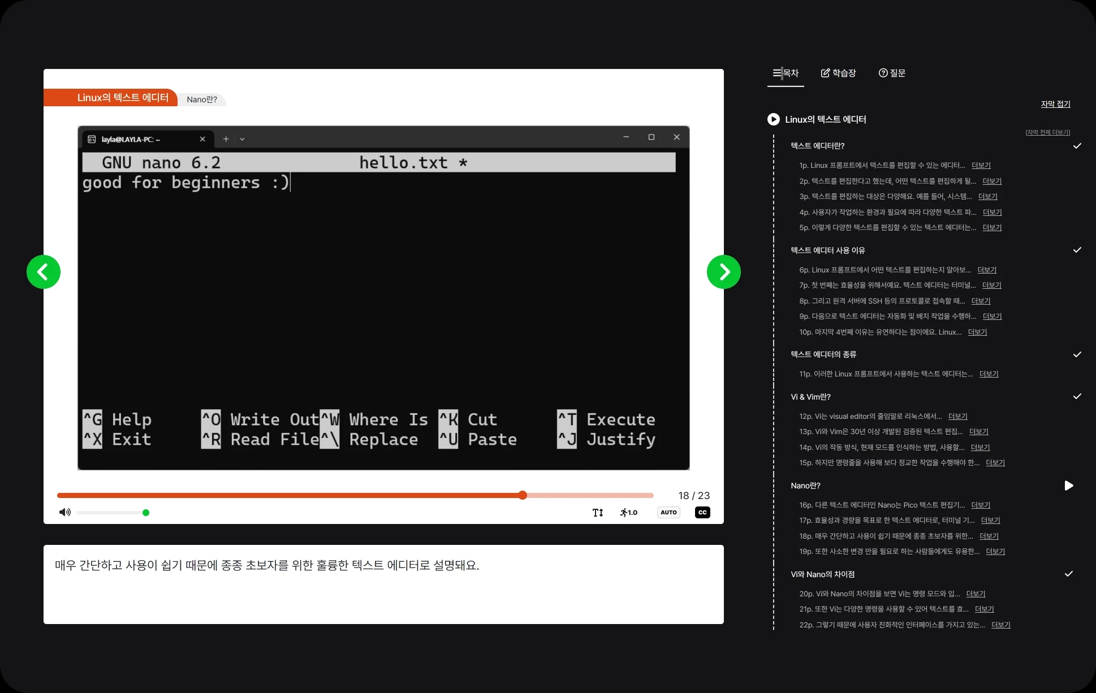
Task: Switch to 질문 tab
Action: tap(892, 73)
